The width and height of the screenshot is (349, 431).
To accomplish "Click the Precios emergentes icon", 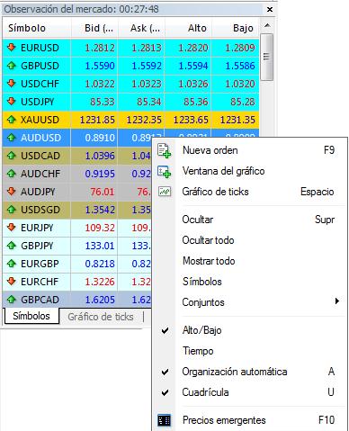I will click(x=164, y=420).
